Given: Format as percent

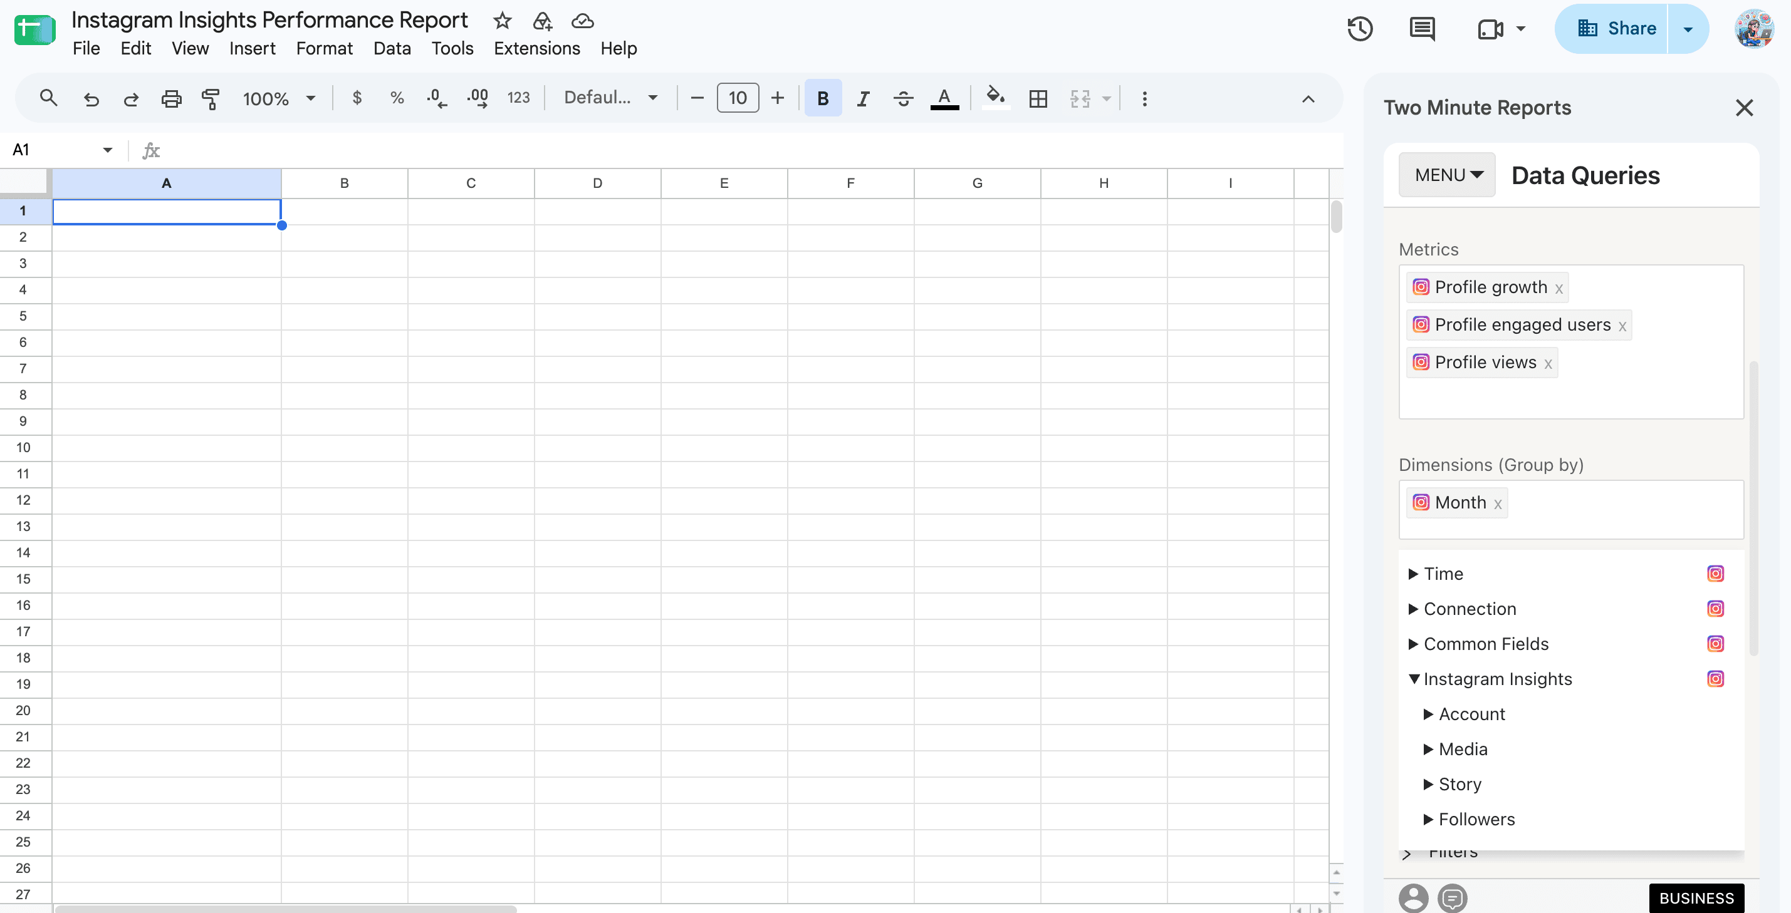Looking at the screenshot, I should [x=397, y=98].
